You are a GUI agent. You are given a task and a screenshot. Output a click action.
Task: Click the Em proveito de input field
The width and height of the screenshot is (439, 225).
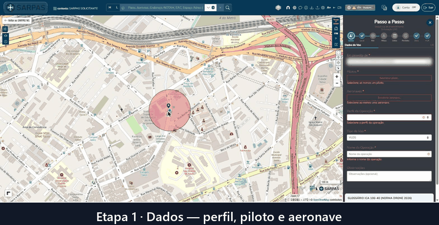click(x=389, y=61)
